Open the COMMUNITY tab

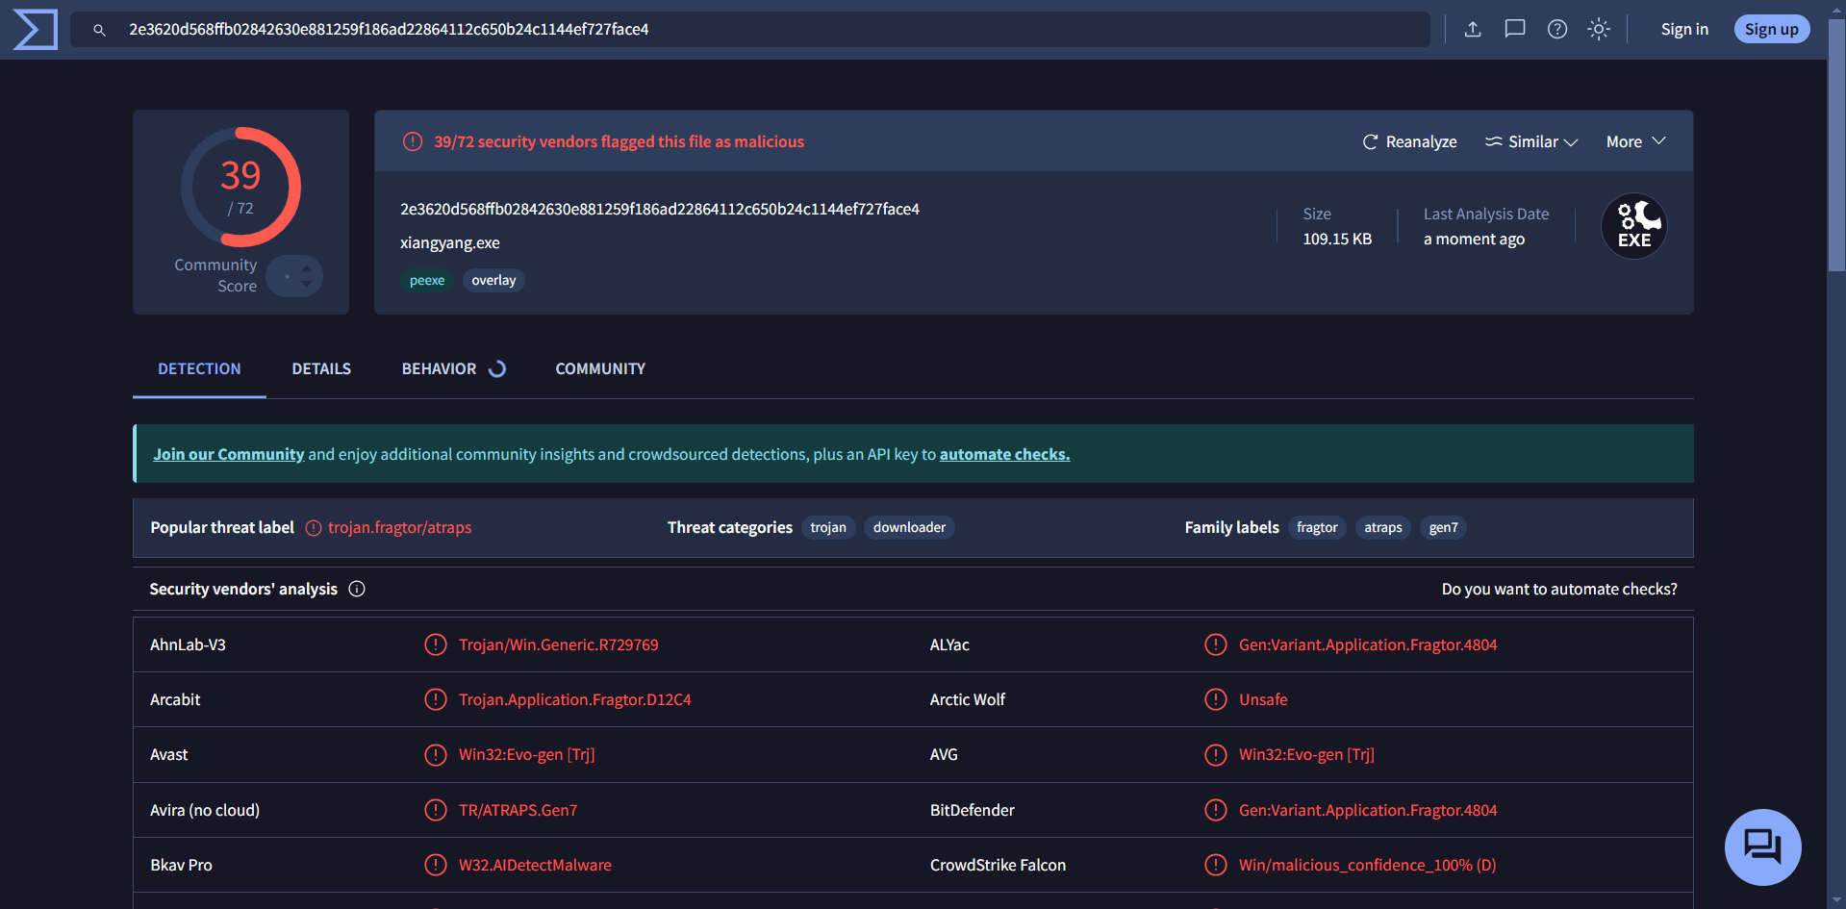(x=600, y=369)
